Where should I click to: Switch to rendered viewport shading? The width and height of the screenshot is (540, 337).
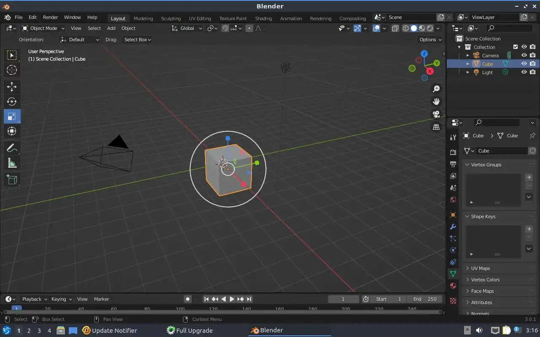(430, 28)
